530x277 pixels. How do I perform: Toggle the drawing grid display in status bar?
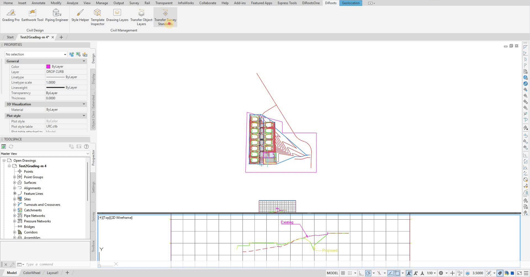click(343, 273)
